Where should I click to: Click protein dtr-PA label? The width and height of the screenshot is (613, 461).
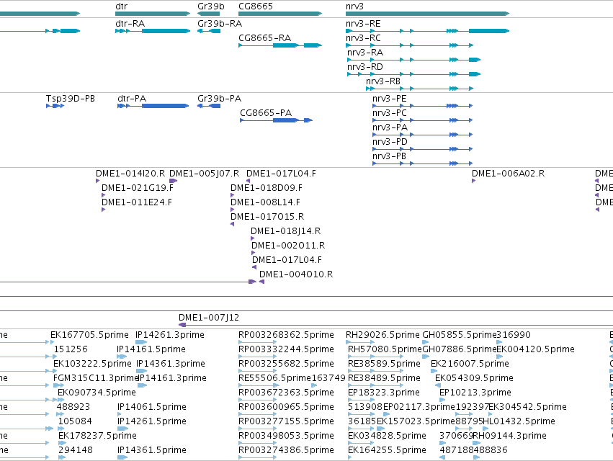[x=132, y=99]
